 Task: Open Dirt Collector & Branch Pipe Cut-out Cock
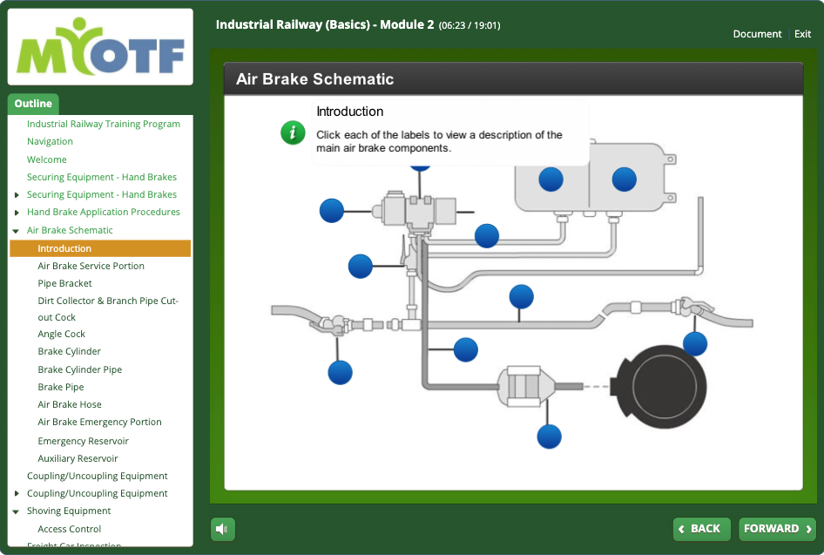(x=108, y=308)
